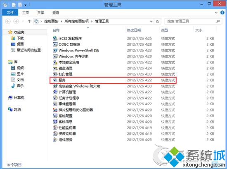Image resolution: width=227 pixels, height=169 pixels.
Task: Click the properties quick access icon
Action: tap(14, 5)
